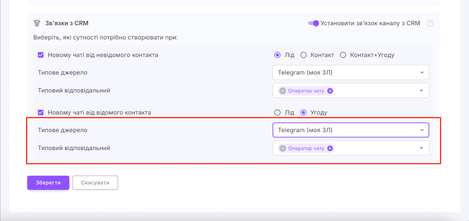Remove Оператор чату chip in known contact section
The height and width of the screenshot is (221, 469).
[x=330, y=149]
